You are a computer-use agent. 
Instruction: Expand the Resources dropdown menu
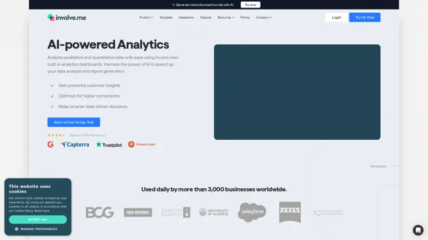[x=226, y=18]
